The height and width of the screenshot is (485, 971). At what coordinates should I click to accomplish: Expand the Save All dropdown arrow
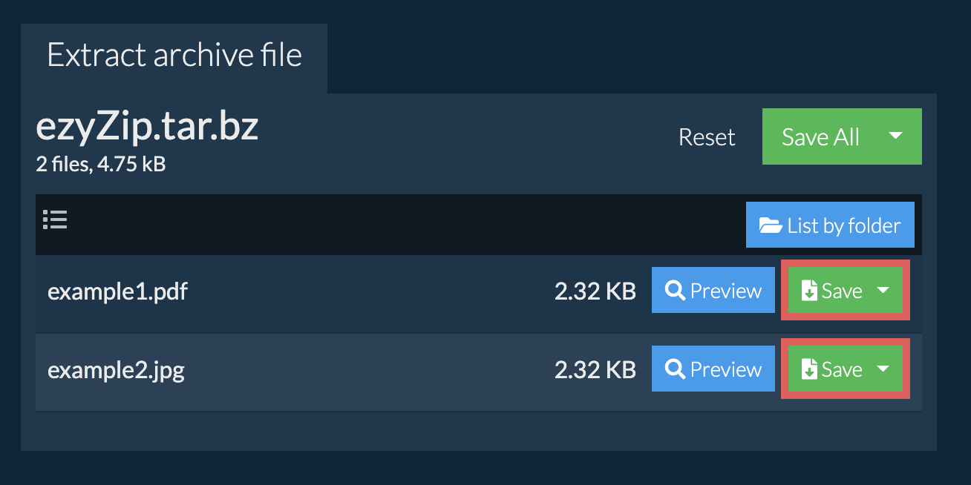895,136
